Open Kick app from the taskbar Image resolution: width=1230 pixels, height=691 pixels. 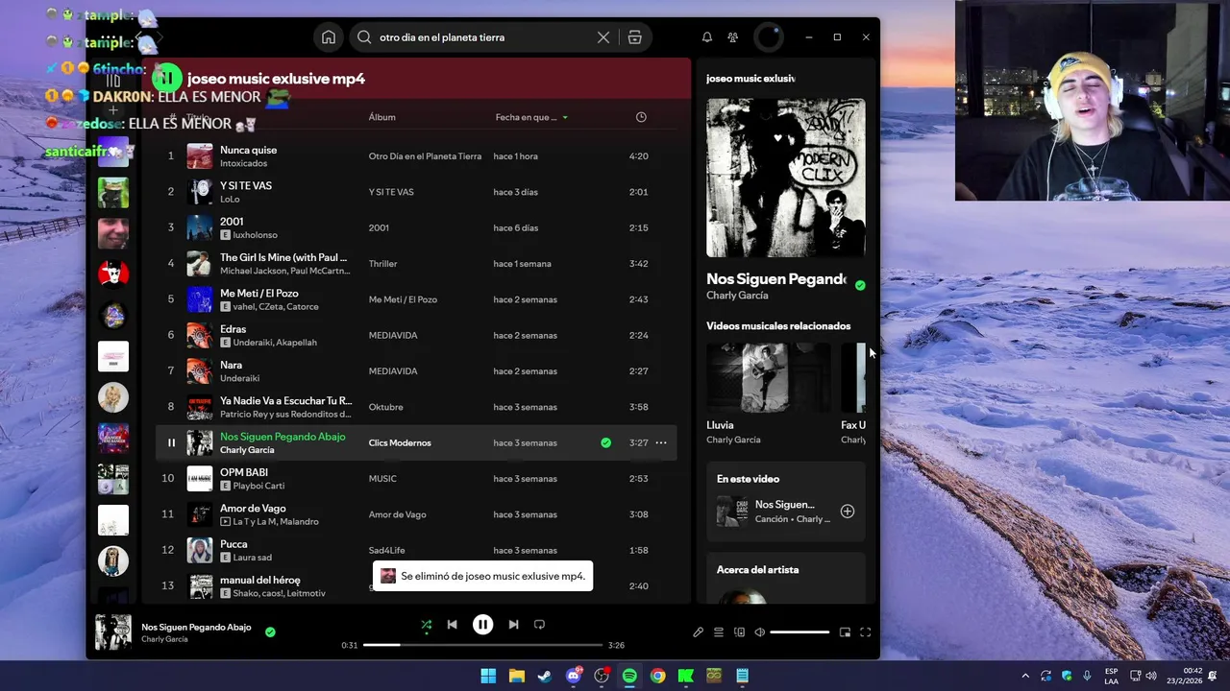[686, 676]
